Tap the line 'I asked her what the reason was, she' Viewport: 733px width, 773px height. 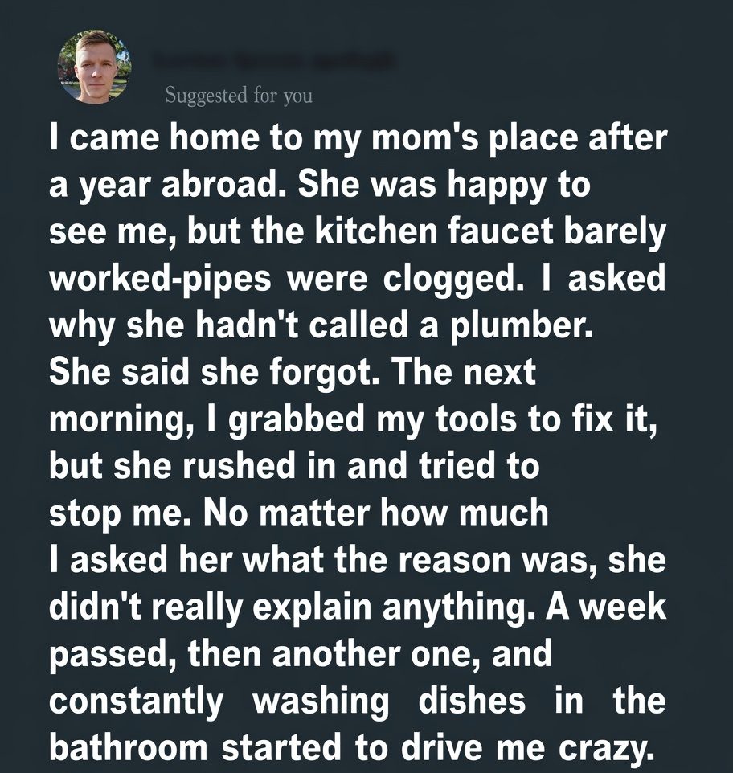[358, 560]
